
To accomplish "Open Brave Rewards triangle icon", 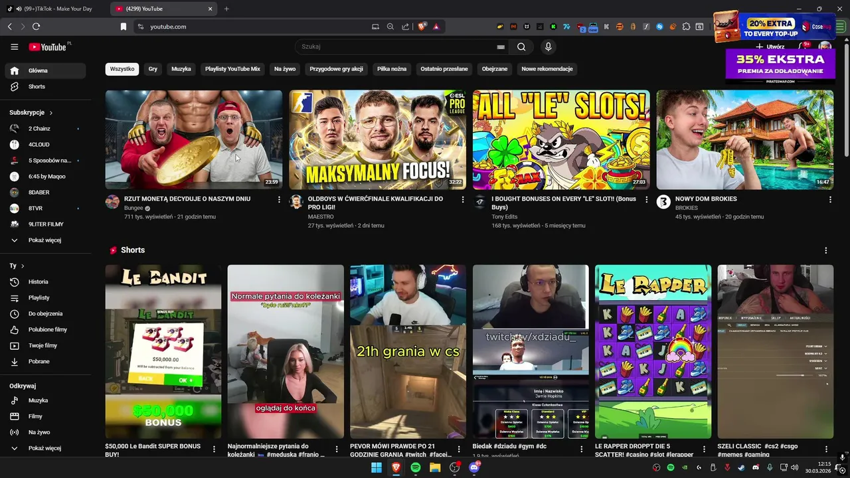I will tap(436, 27).
